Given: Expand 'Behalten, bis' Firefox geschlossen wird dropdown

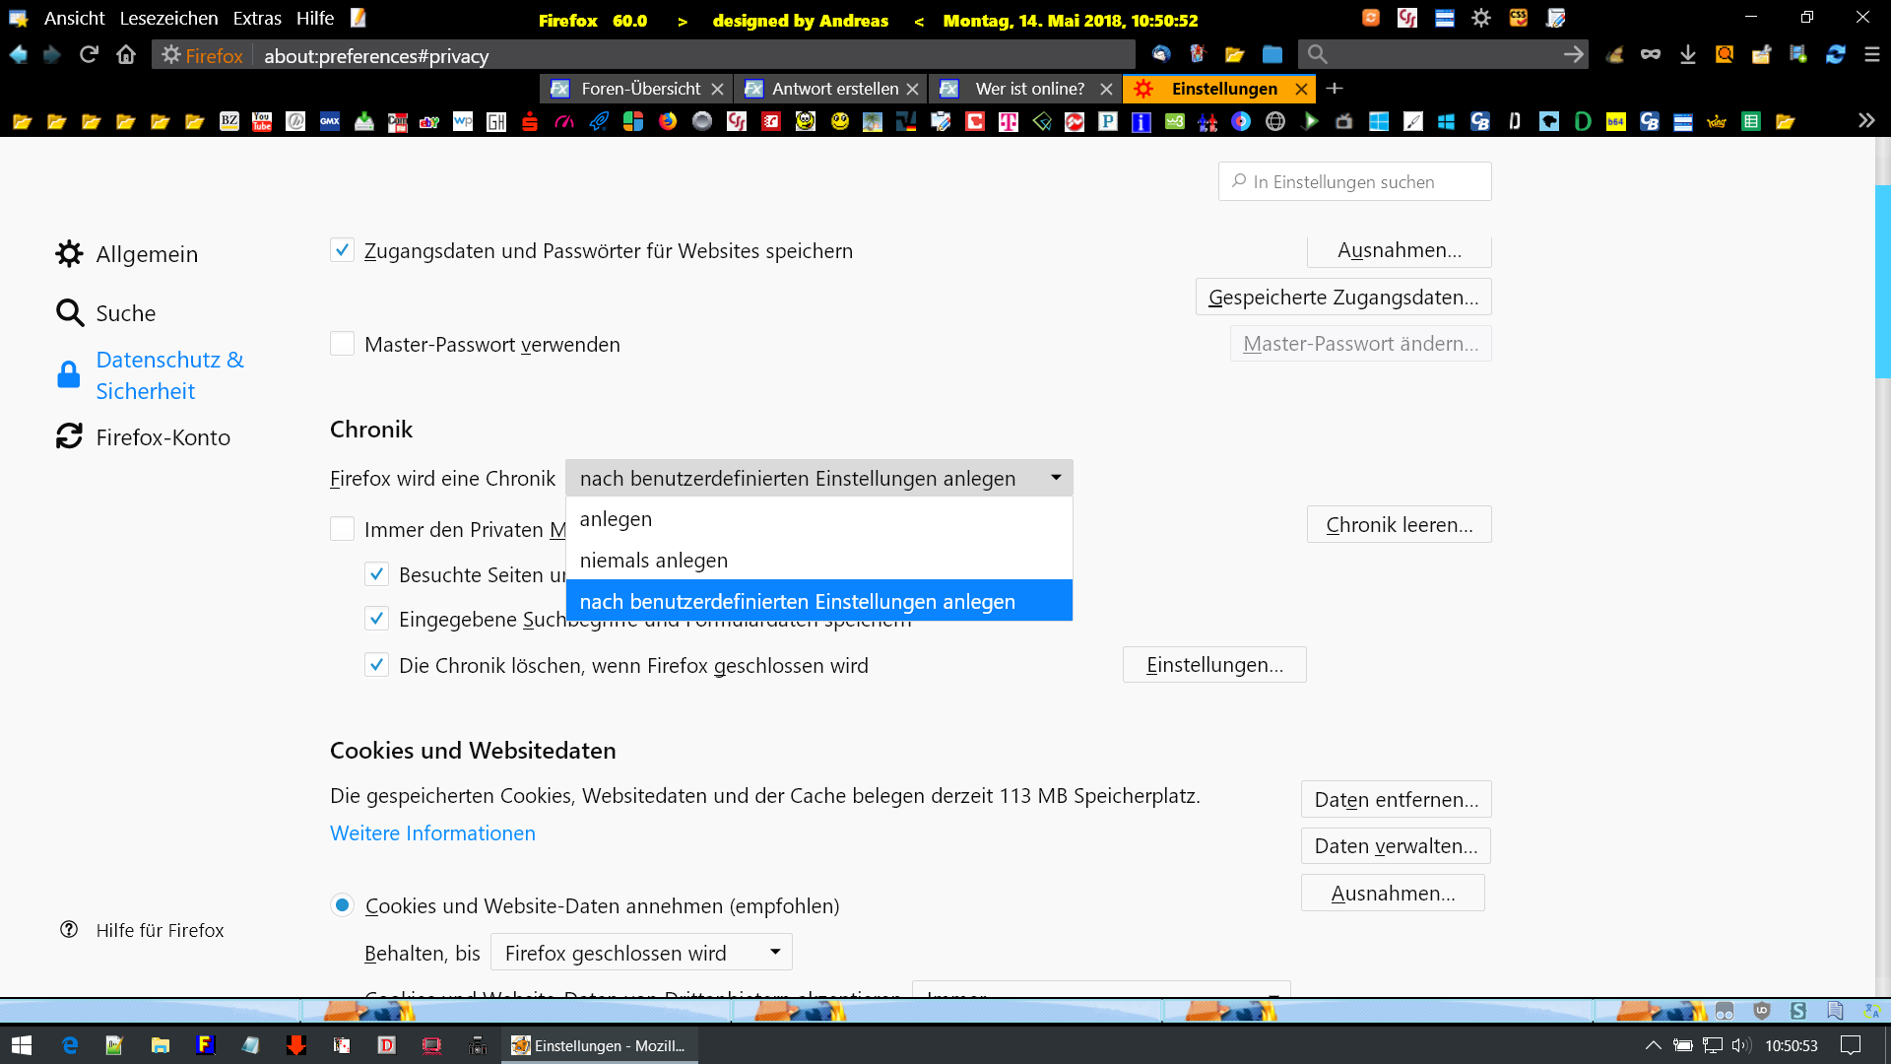Looking at the screenshot, I should [x=641, y=953].
